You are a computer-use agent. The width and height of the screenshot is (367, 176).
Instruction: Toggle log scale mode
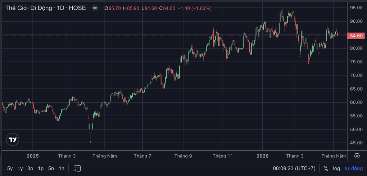pos(336,168)
